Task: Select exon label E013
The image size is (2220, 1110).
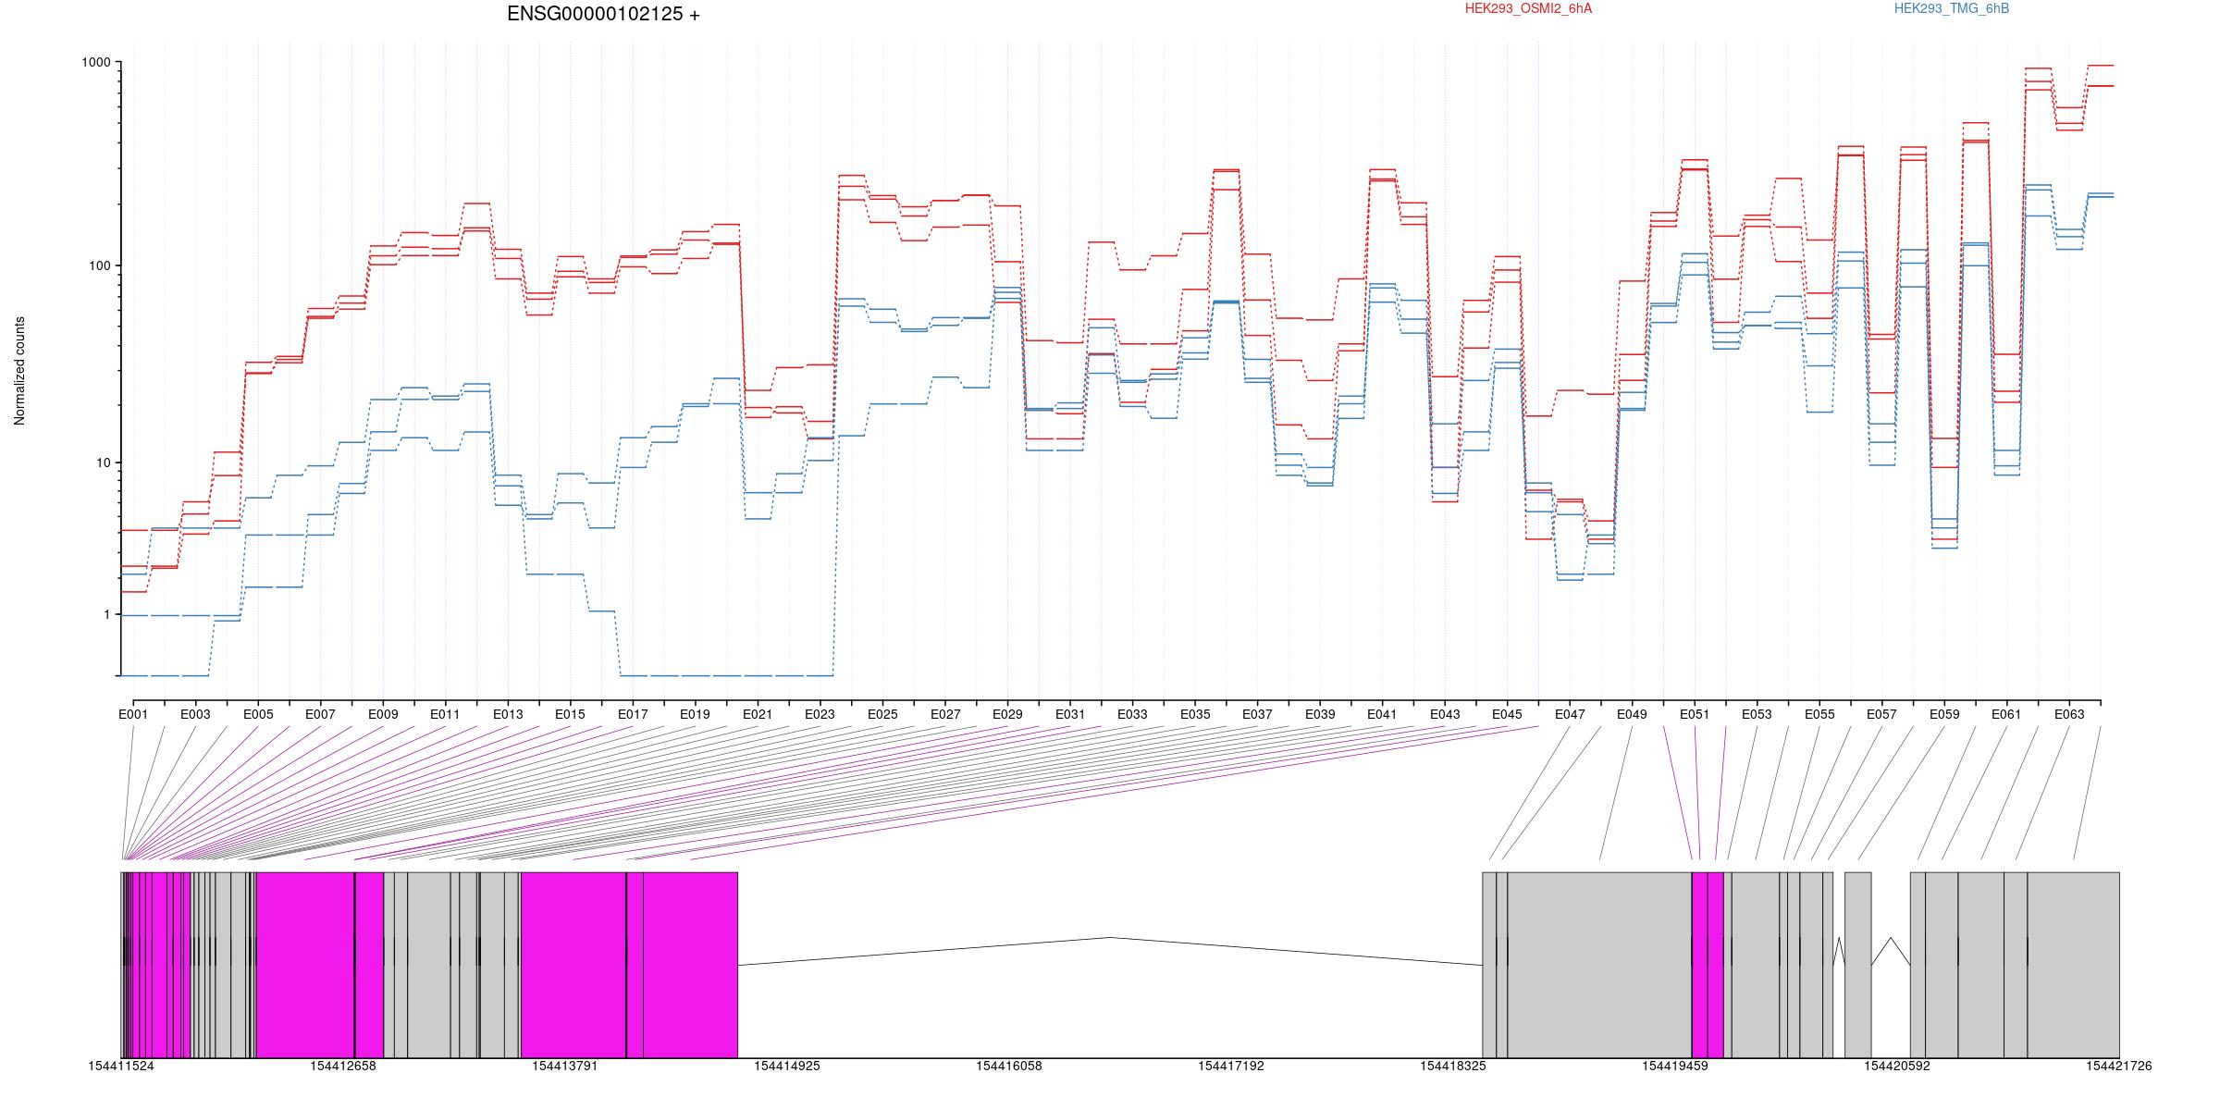Action: (x=508, y=714)
